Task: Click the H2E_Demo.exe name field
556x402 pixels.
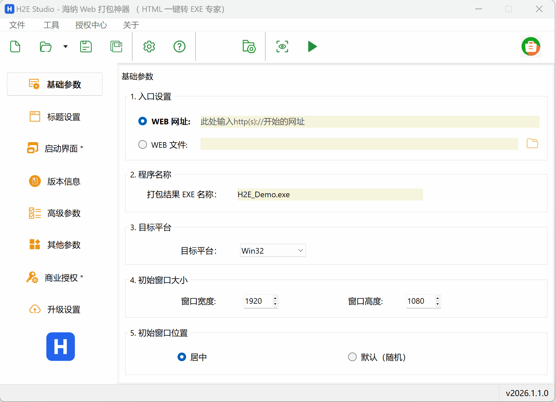Action: [x=329, y=195]
